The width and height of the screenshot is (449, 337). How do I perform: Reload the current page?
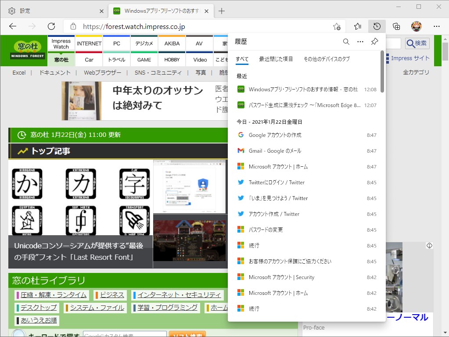(51, 26)
